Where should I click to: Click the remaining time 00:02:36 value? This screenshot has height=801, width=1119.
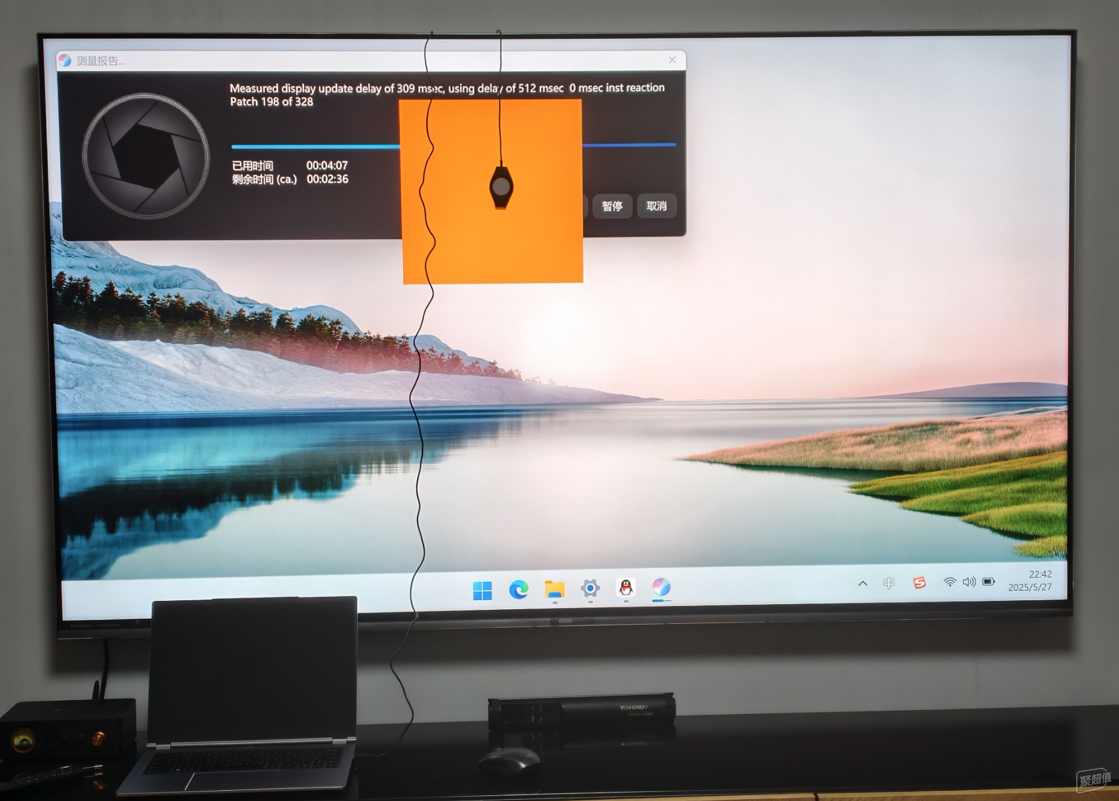tap(328, 179)
